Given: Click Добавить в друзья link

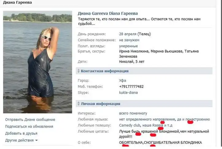Looking at the screenshot, I should tap(21, 133).
